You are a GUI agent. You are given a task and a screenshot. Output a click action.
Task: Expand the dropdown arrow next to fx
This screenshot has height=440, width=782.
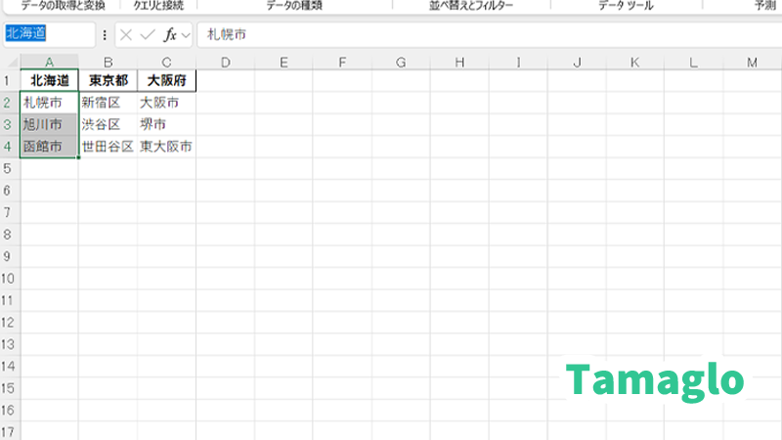click(x=186, y=35)
